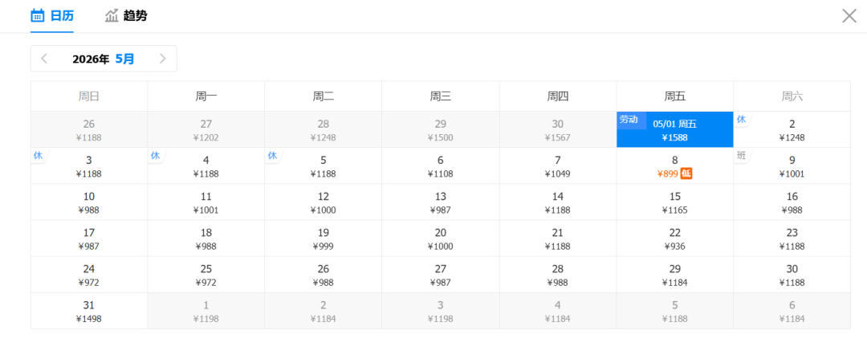Select May 7 priced ¥1049
Image resolution: width=867 pixels, height=351 pixels.
pos(557,166)
